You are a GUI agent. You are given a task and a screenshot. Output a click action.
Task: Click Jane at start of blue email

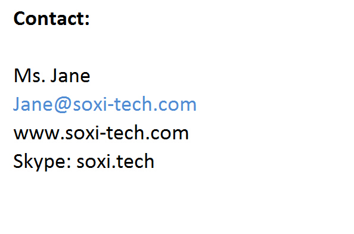[x=33, y=104]
